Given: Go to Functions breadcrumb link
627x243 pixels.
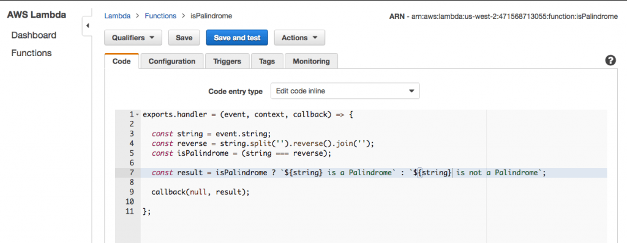Looking at the screenshot, I should click(x=160, y=16).
